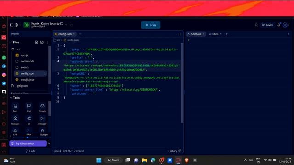This screenshot has height=165, width=294.
Task: Click the taskbar Search box
Action: [x=113, y=160]
